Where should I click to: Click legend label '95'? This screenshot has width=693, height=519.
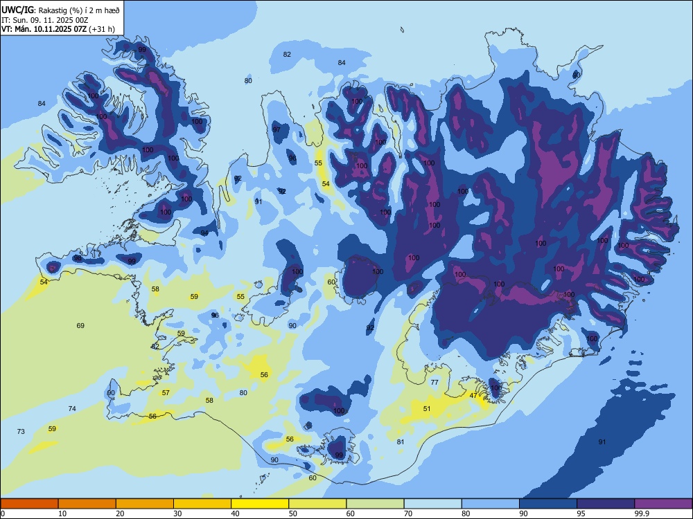[x=581, y=513]
